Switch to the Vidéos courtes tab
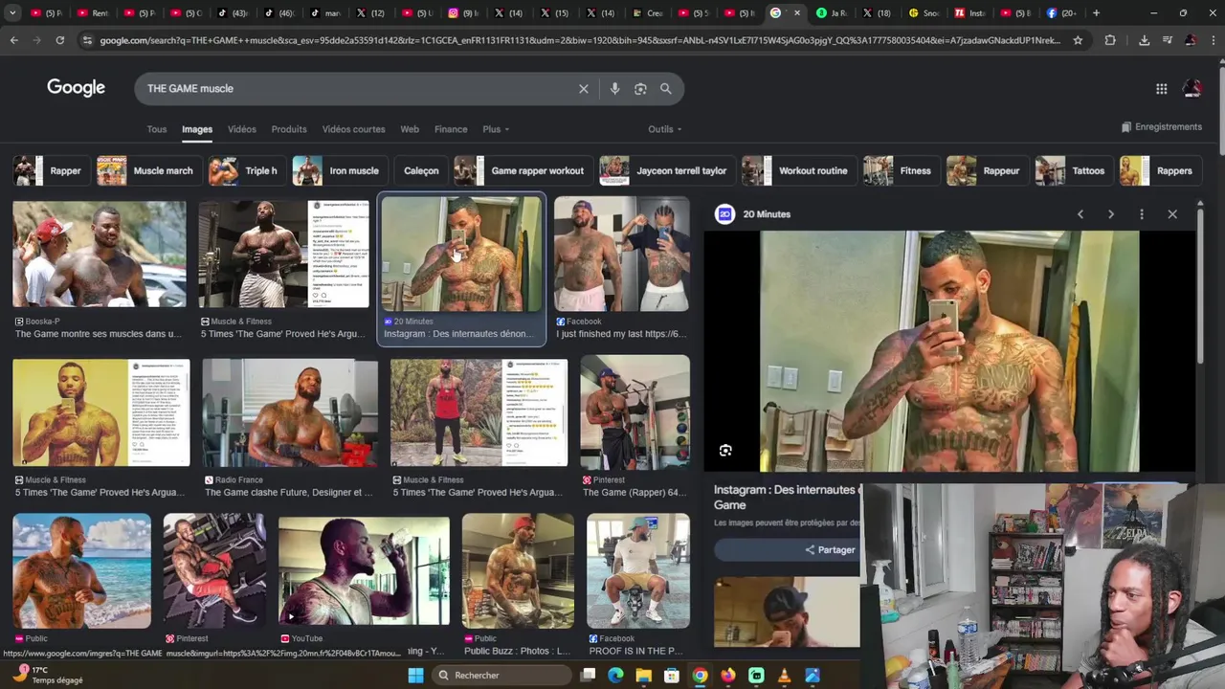The height and width of the screenshot is (689, 1225). (353, 129)
